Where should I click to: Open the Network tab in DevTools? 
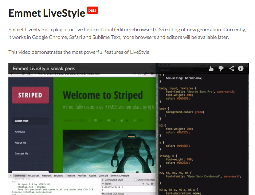tap(47, 176)
